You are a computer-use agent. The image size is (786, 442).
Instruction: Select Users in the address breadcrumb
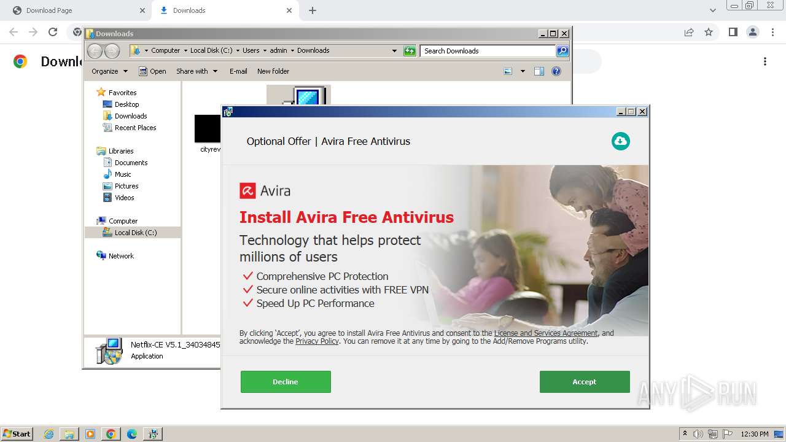pyautogui.click(x=251, y=50)
